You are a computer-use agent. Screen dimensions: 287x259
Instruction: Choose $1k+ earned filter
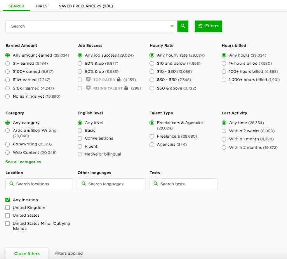7,80
